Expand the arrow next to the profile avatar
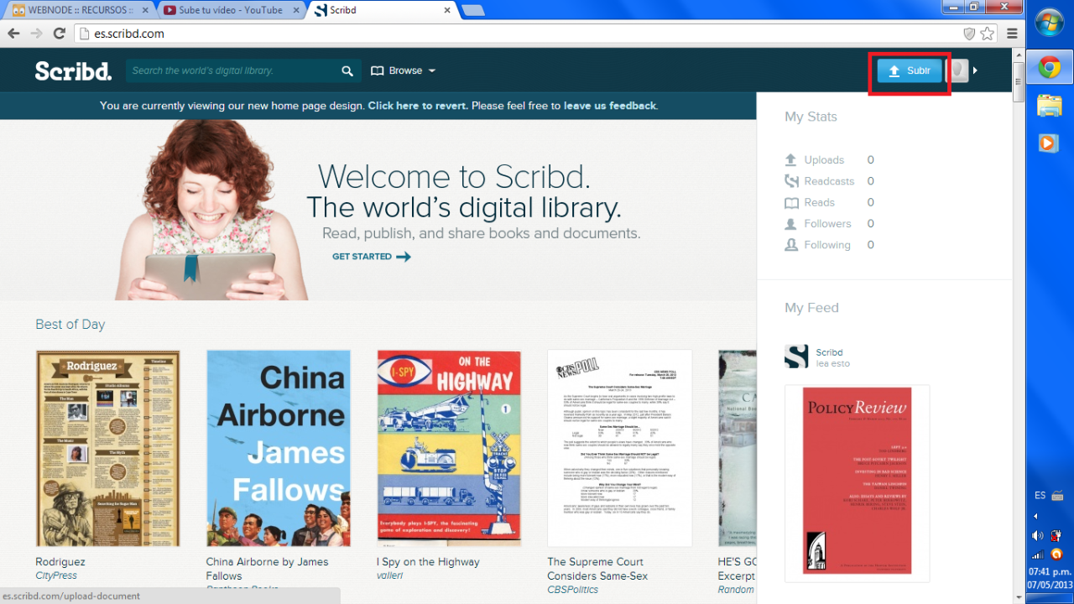Screen dimensions: 1074x604 click(x=976, y=70)
